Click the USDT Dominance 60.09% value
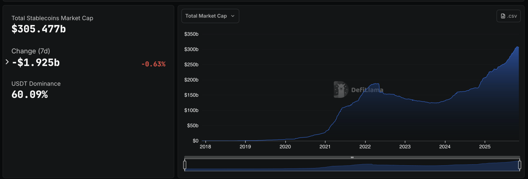The image size is (528, 179). coord(30,94)
